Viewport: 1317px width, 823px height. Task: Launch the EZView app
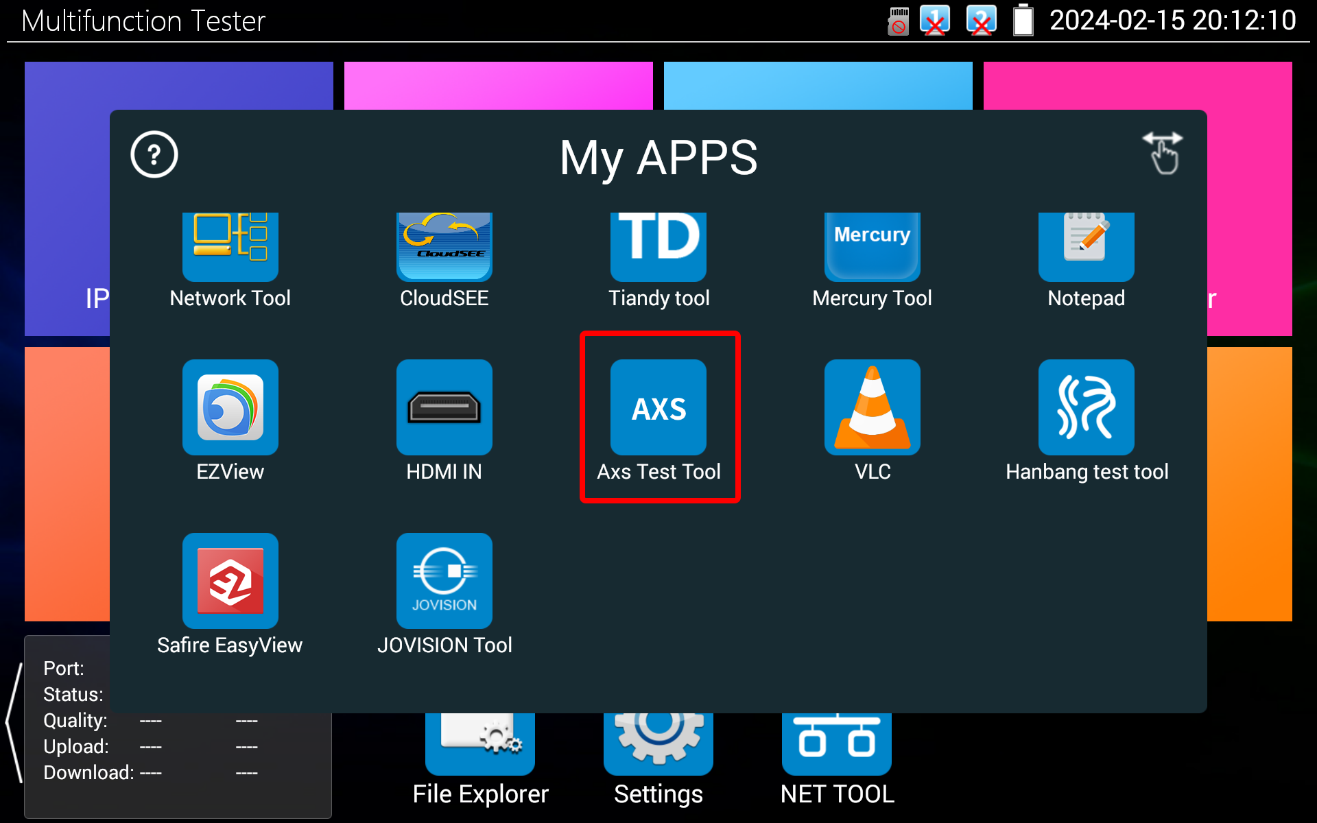pyautogui.click(x=230, y=408)
